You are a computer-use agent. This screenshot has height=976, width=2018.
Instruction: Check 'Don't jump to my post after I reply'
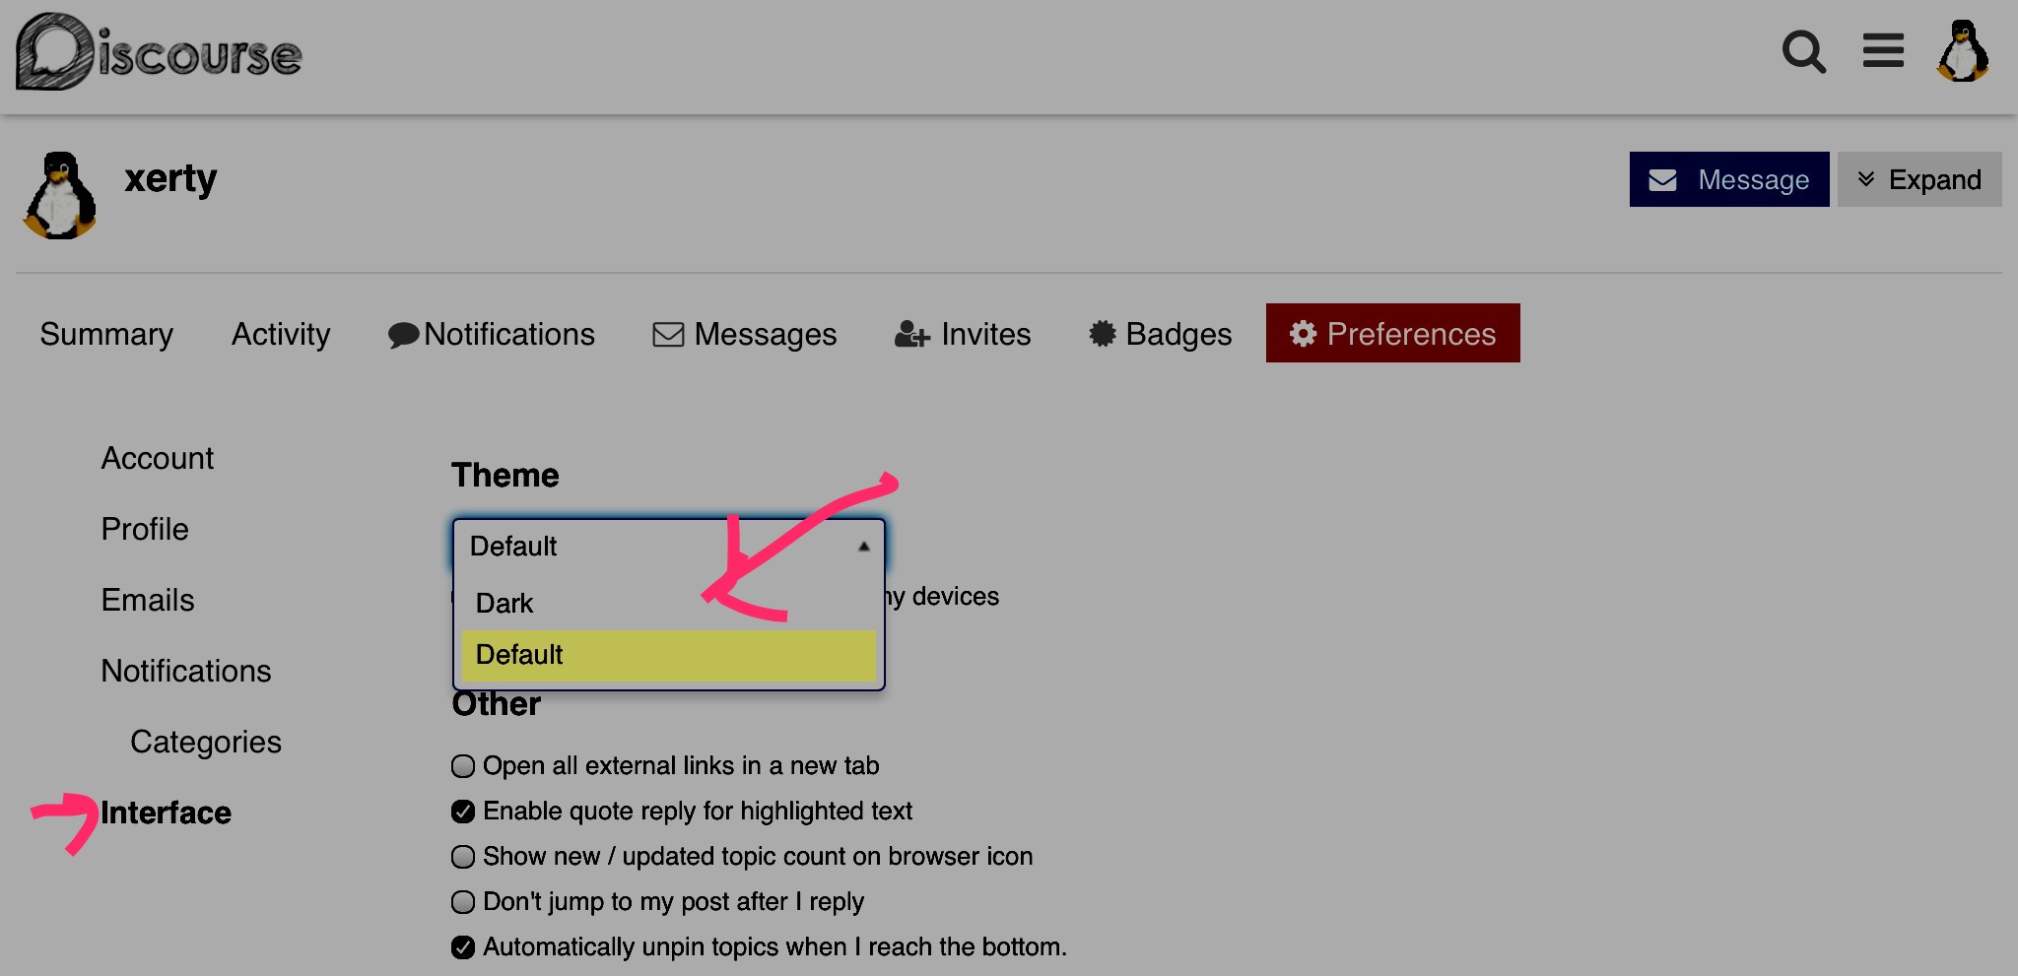click(463, 902)
